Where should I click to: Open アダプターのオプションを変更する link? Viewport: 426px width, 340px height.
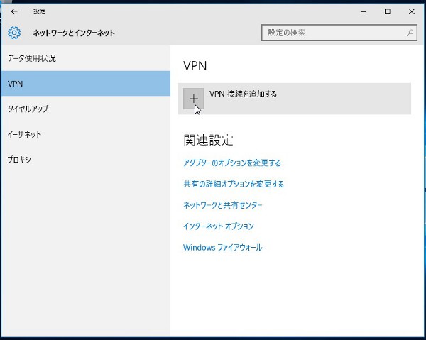[231, 163]
